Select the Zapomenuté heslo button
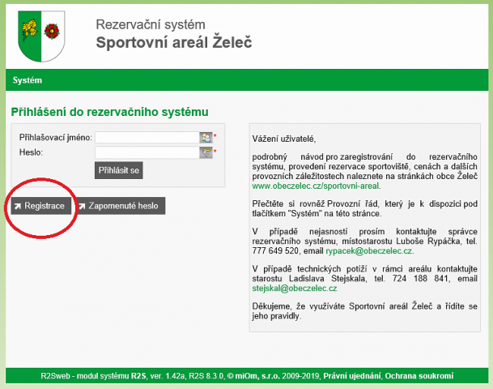Screen dimensions: 493x389 [x=121, y=206]
